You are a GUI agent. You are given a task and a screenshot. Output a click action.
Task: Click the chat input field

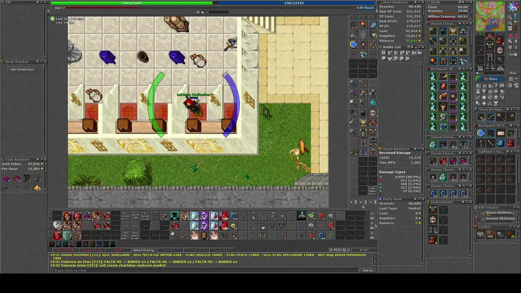(206, 271)
